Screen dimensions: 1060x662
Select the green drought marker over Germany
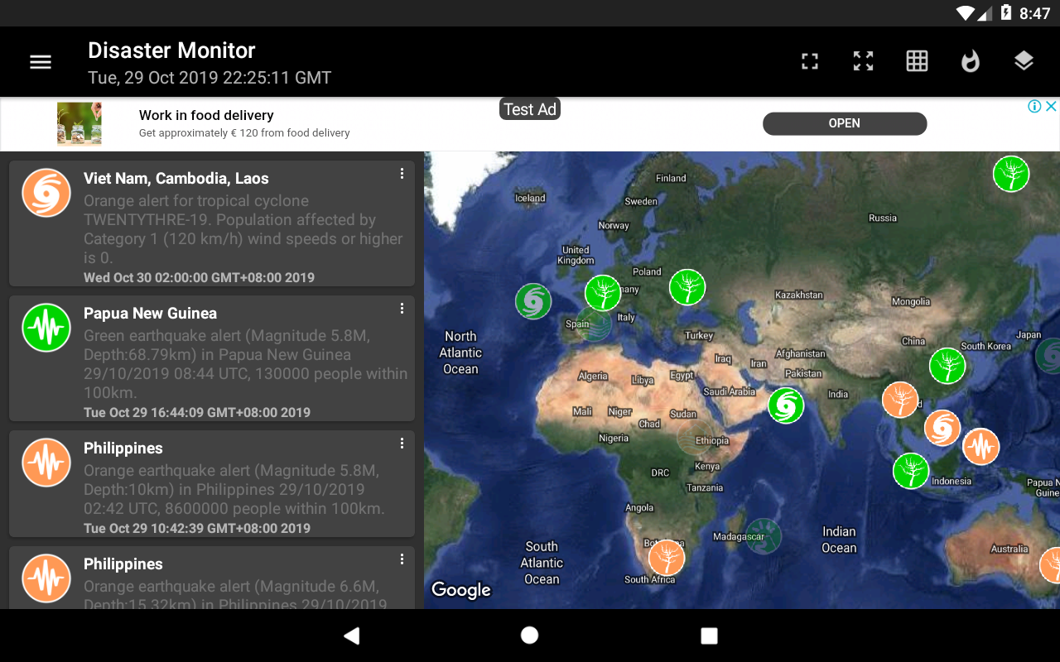603,293
